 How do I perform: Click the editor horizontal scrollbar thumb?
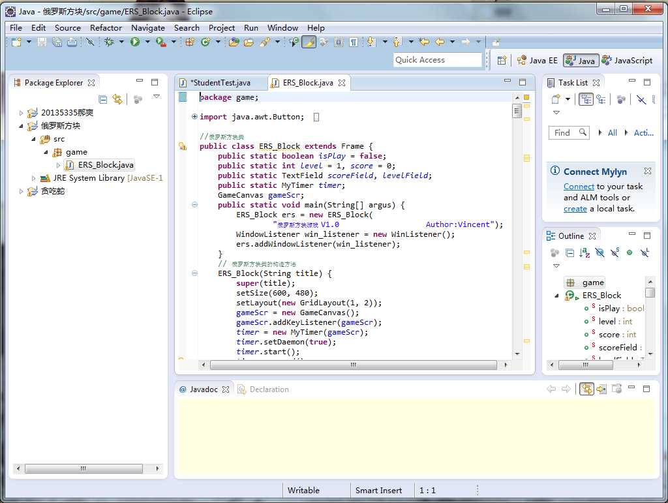coord(354,365)
